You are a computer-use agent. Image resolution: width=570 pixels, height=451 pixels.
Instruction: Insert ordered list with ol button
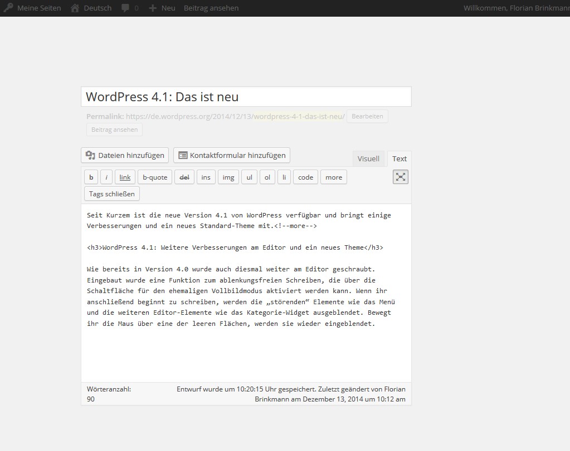267,177
